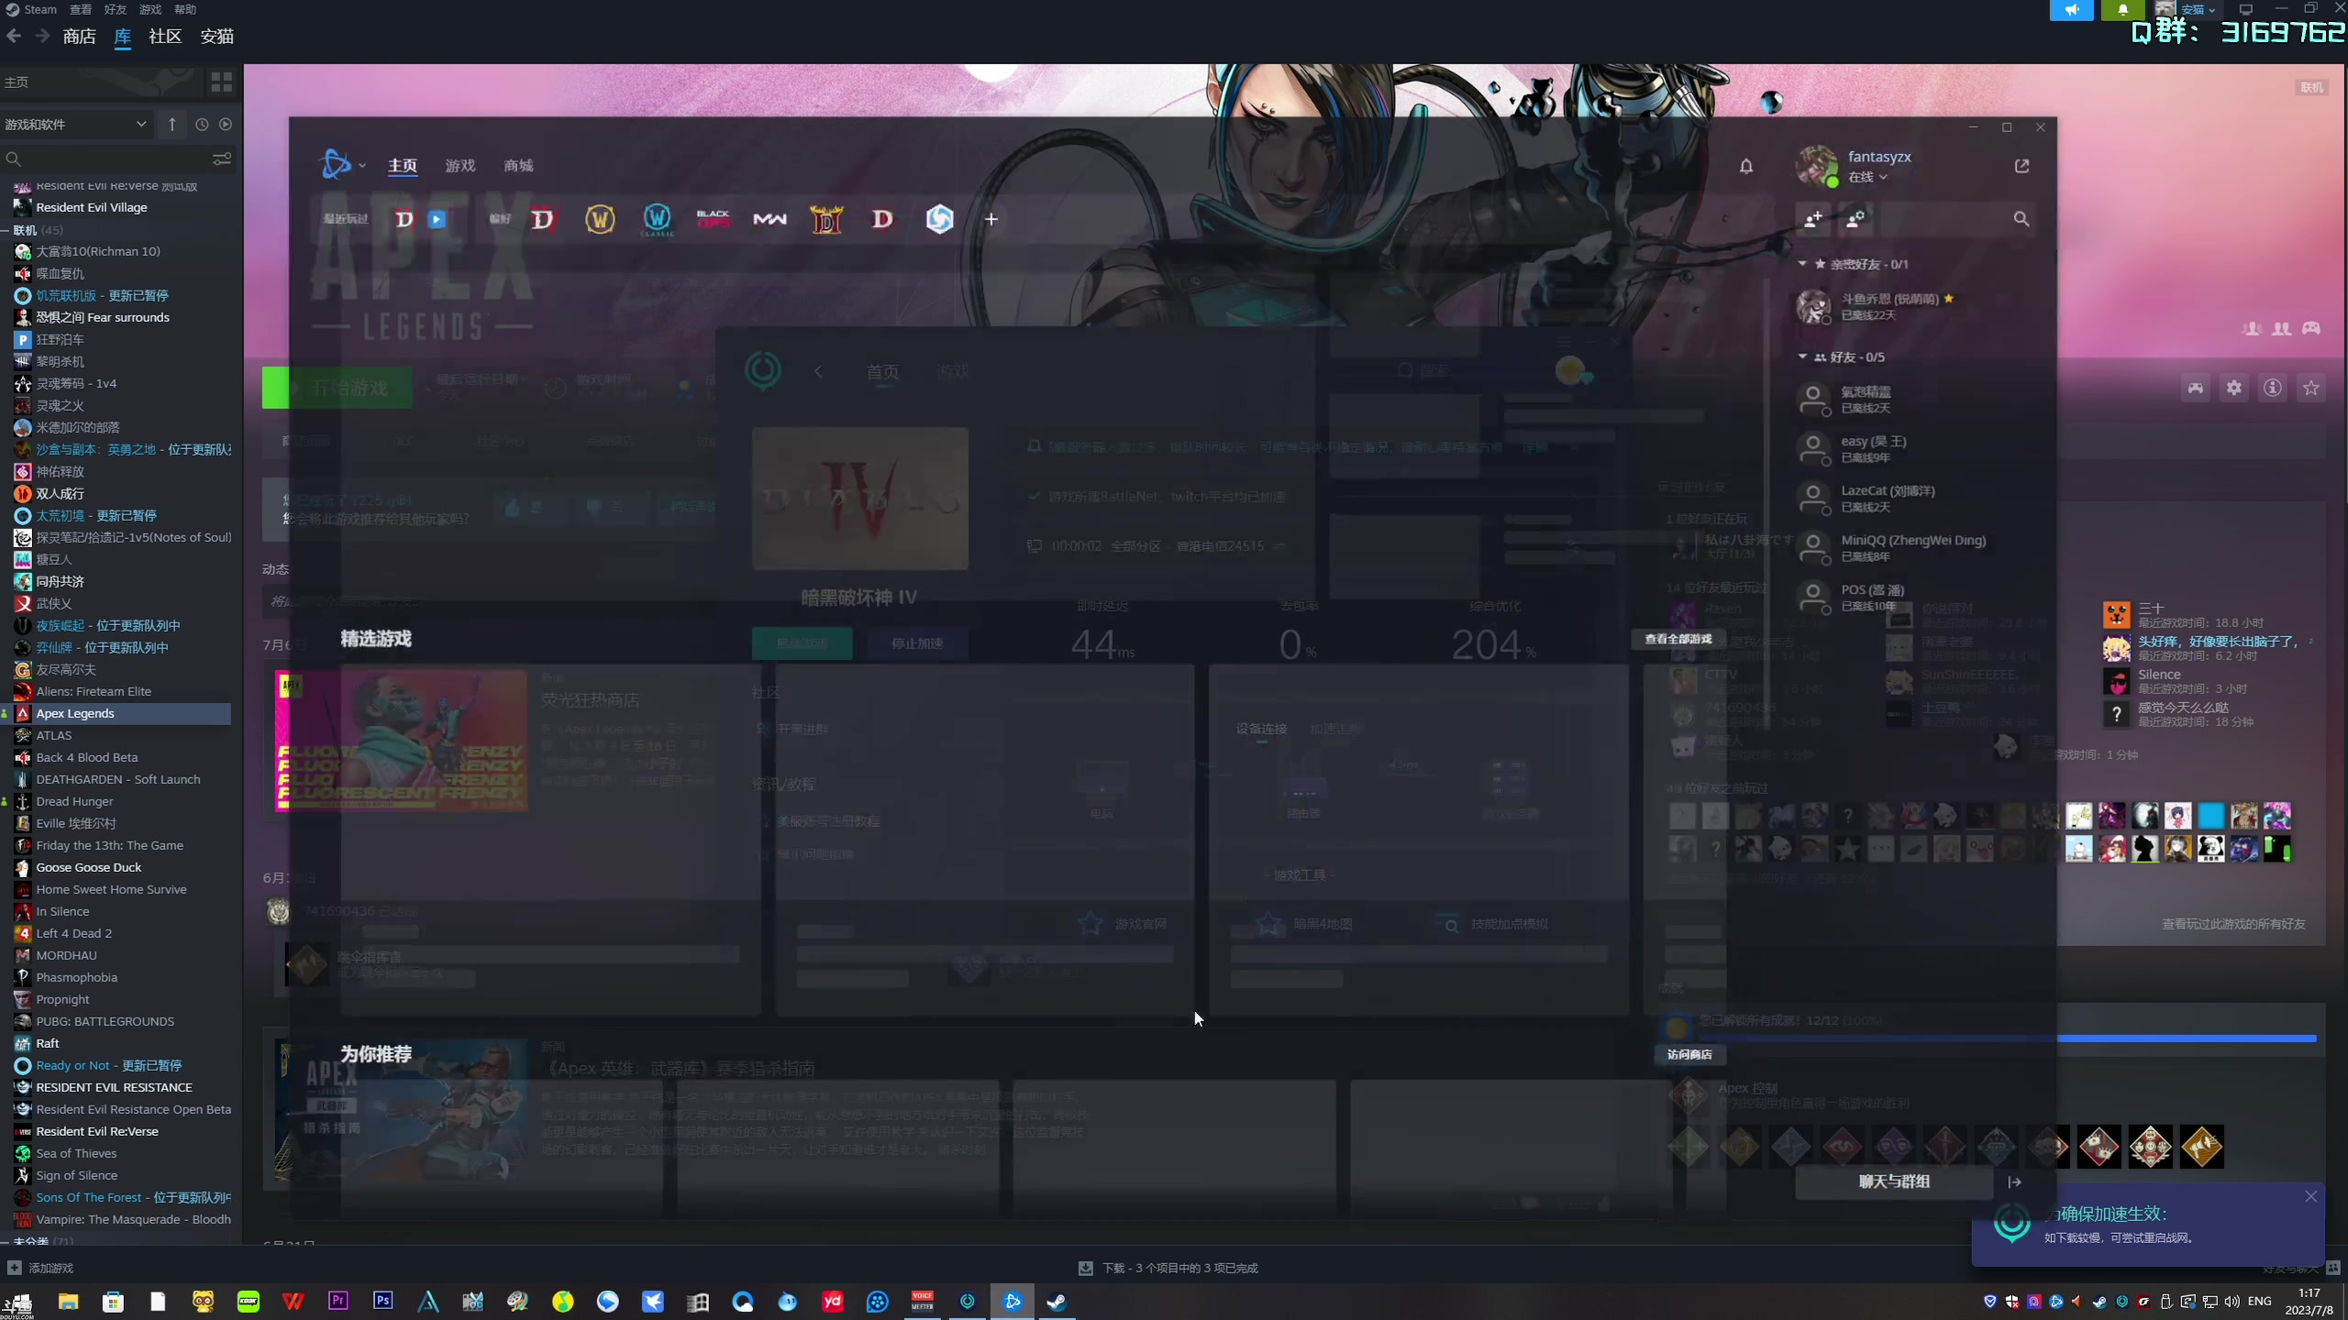Open advanced filter options icon in Steam search

pyautogui.click(x=221, y=159)
